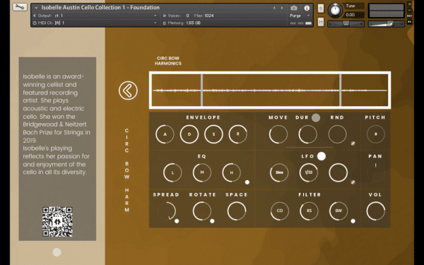Click the filter resonance RS knob
Screen dimensions: 424x265
pos(309,211)
